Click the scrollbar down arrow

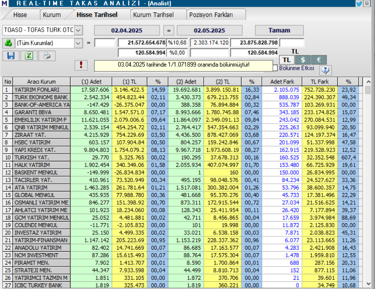368,284
